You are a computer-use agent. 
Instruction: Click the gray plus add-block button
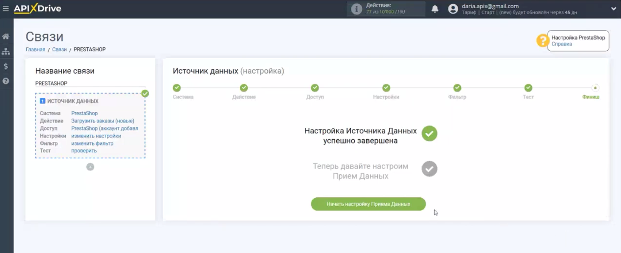coord(90,167)
